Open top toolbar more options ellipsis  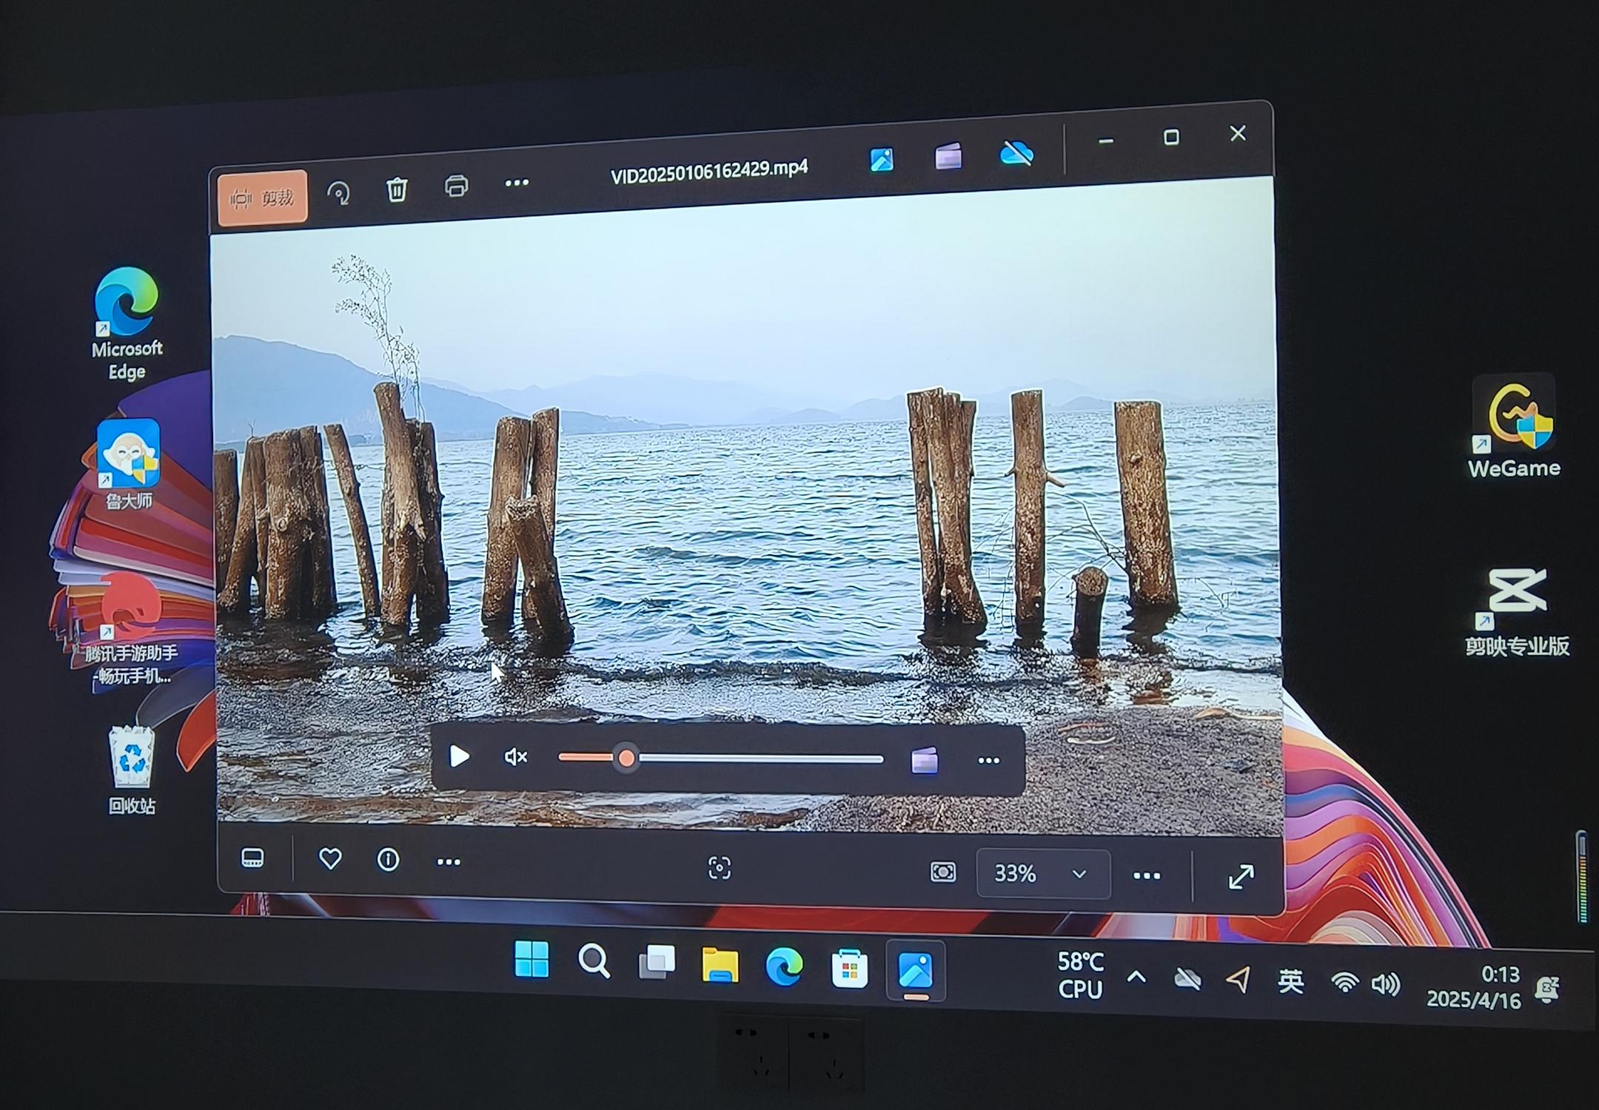coord(517,182)
